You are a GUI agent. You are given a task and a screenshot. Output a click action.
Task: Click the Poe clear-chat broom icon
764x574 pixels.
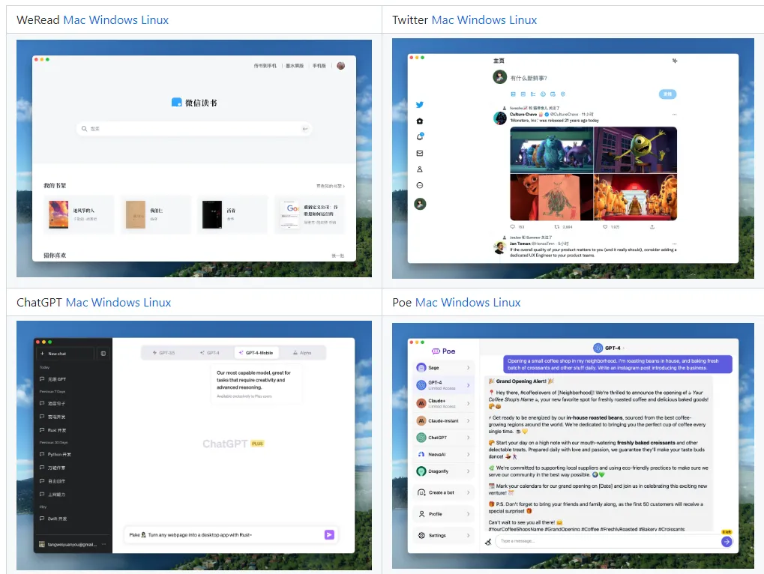[488, 541]
